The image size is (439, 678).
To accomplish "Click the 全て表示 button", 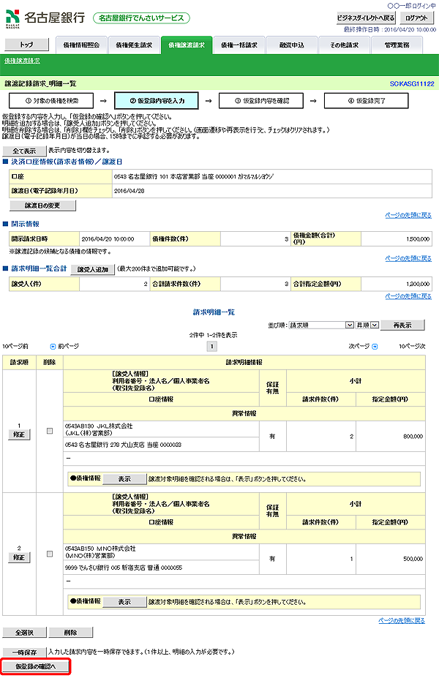I will point(24,151).
